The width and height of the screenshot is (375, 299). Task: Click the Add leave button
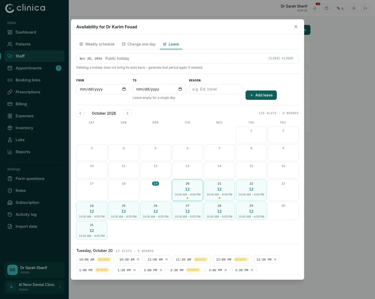pyautogui.click(x=261, y=95)
